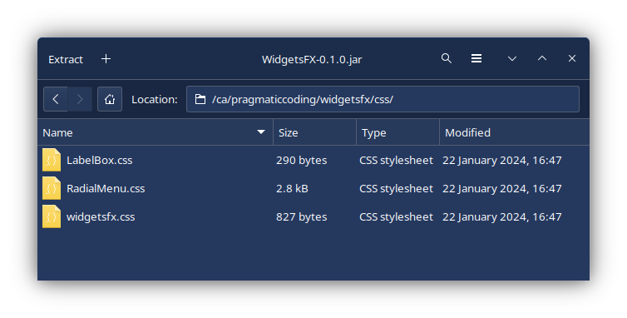627x318 pixels.
Task: Select the LabelBox.css file name
Action: 100,160
